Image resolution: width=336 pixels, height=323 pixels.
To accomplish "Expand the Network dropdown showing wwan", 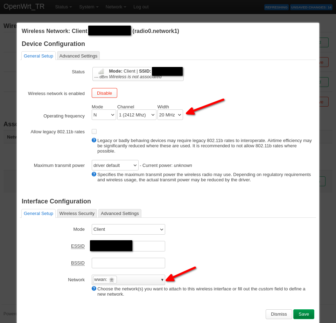I will click(x=128, y=280).
